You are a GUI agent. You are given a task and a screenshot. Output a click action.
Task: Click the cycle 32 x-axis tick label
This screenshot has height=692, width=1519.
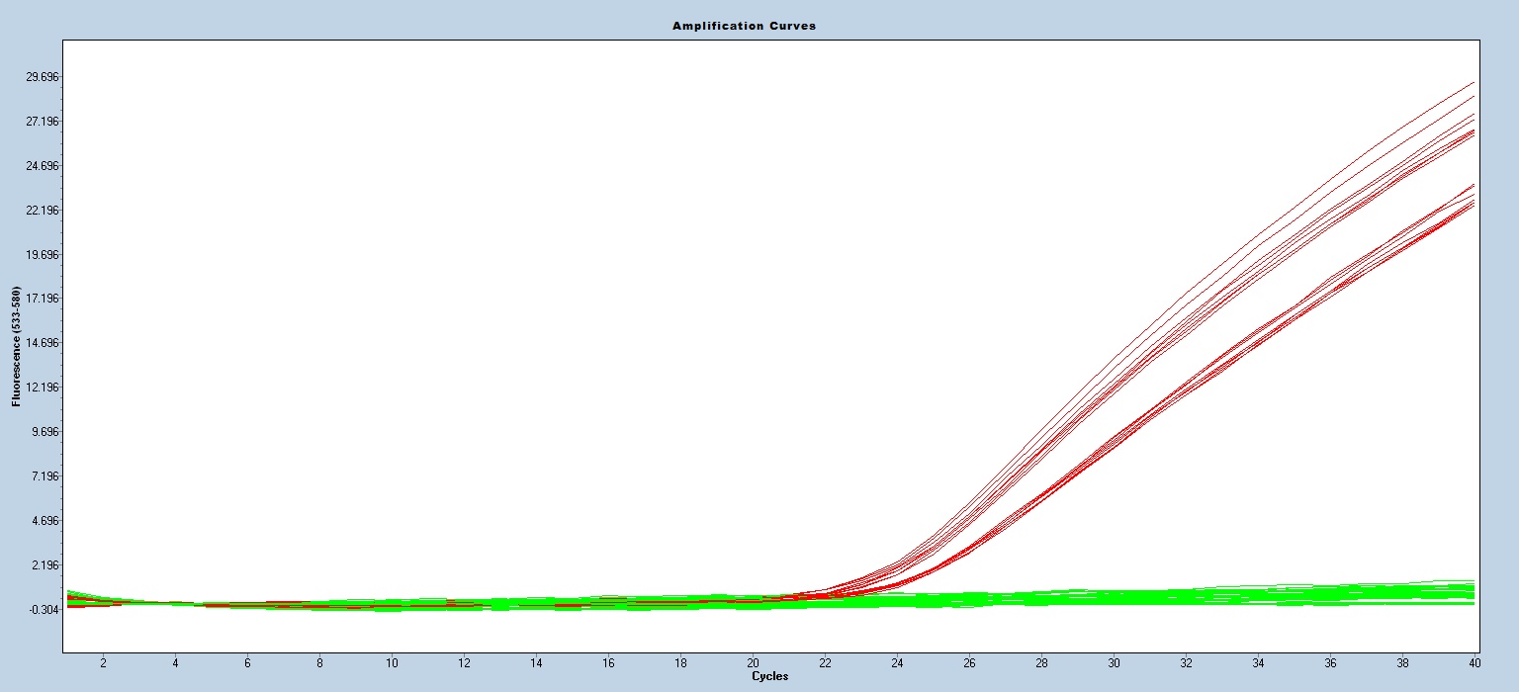[1186, 663]
